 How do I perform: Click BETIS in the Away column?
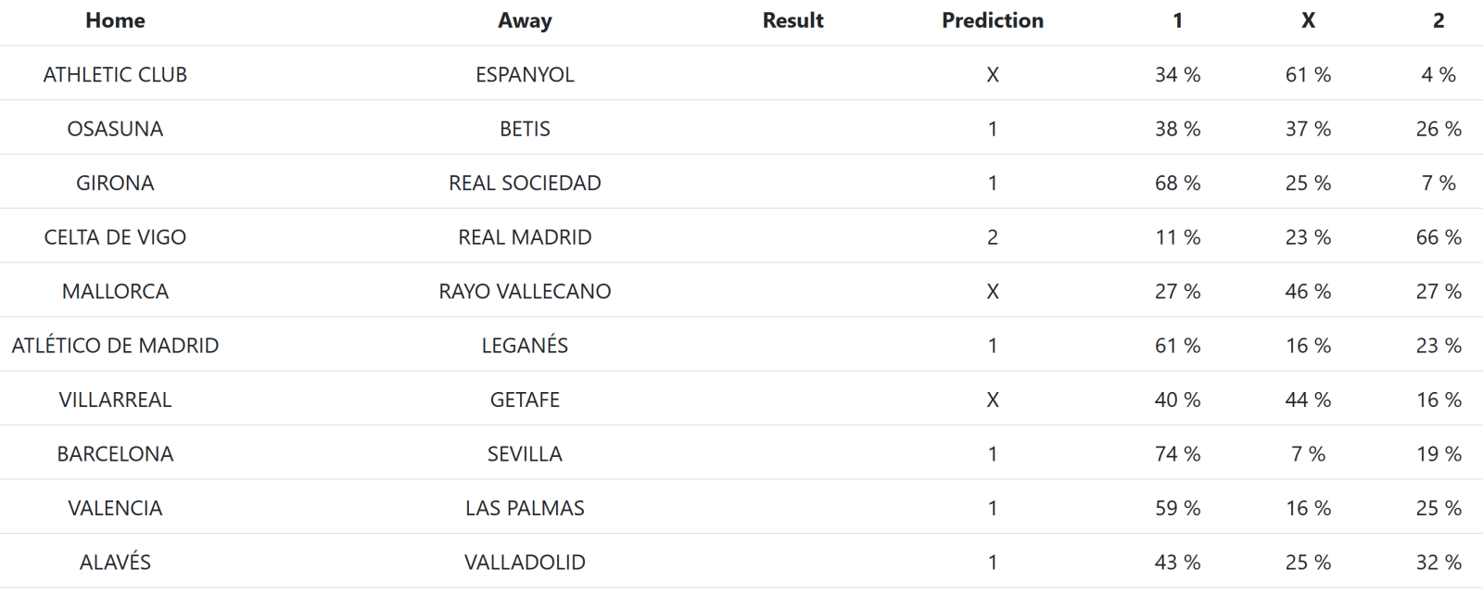coord(525,129)
